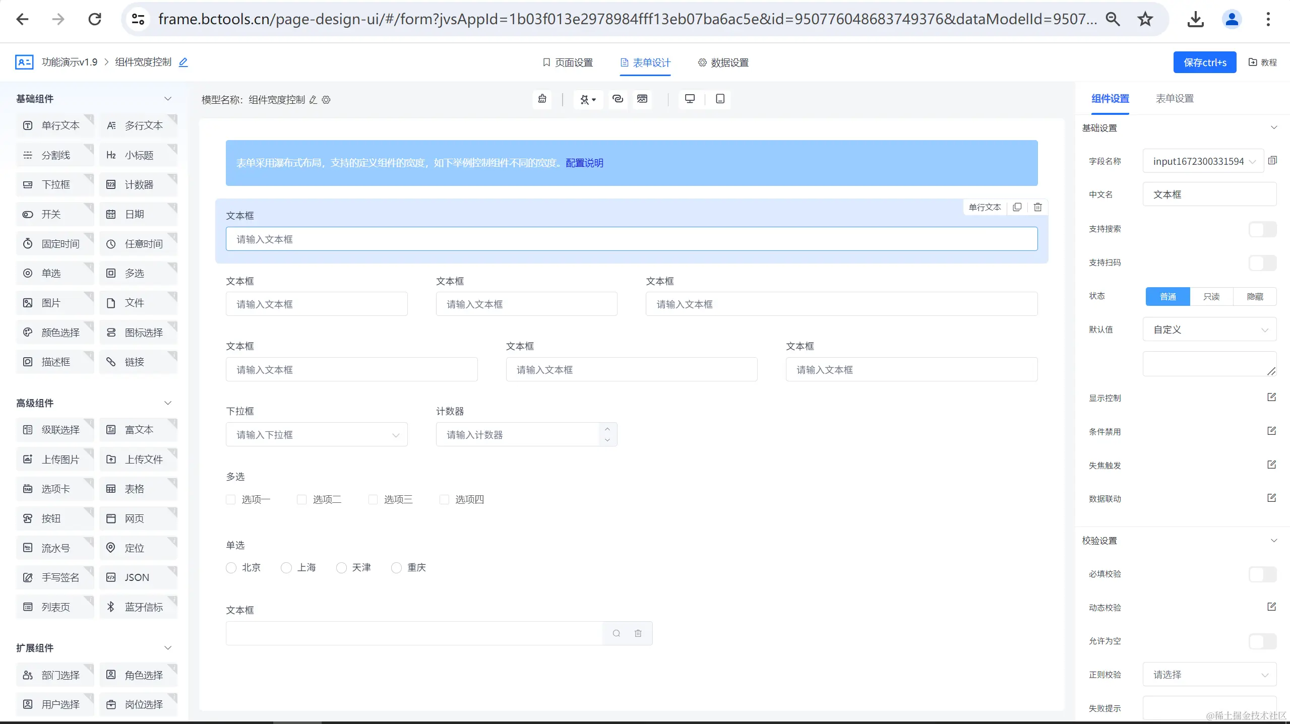This screenshot has width=1290, height=724.
Task: Open the 显示控制 edit icon
Action: (1271, 398)
